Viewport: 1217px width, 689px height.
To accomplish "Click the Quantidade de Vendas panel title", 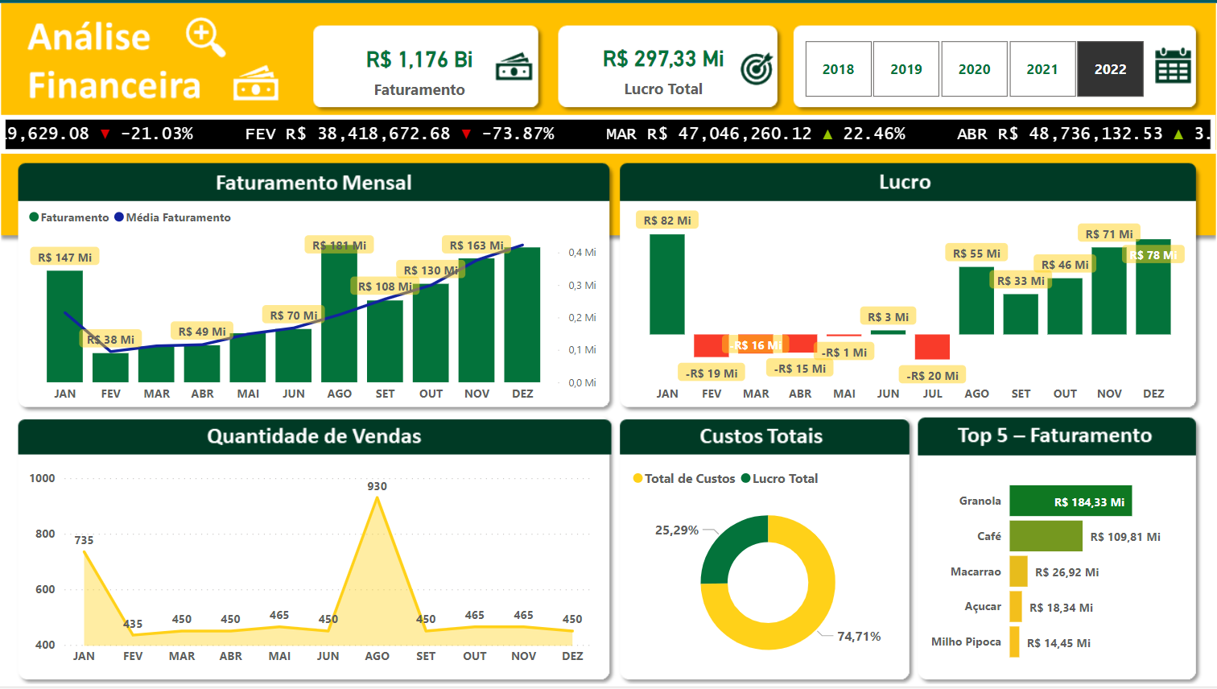I will 314,436.
